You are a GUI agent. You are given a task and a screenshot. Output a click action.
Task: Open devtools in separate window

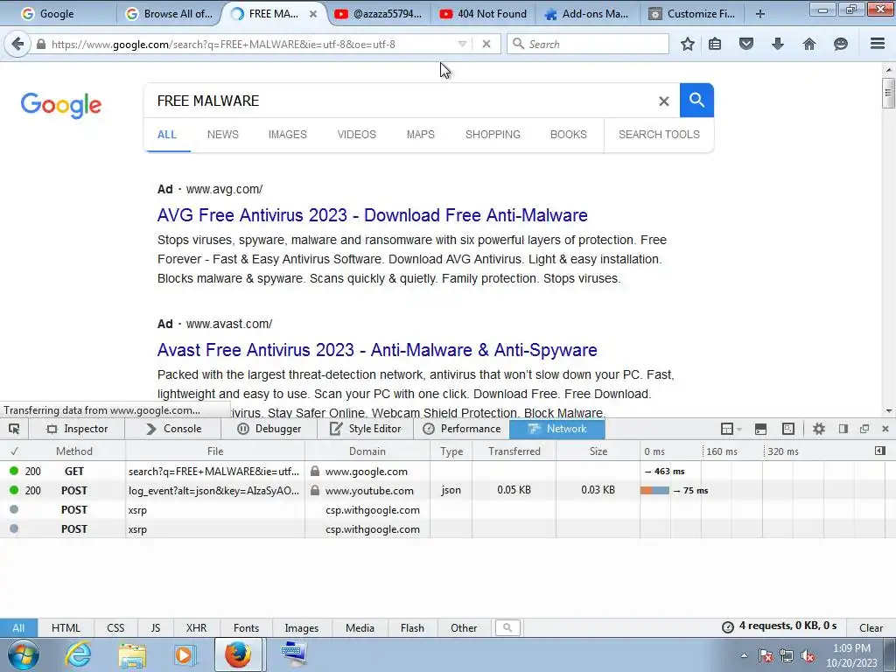click(x=864, y=429)
